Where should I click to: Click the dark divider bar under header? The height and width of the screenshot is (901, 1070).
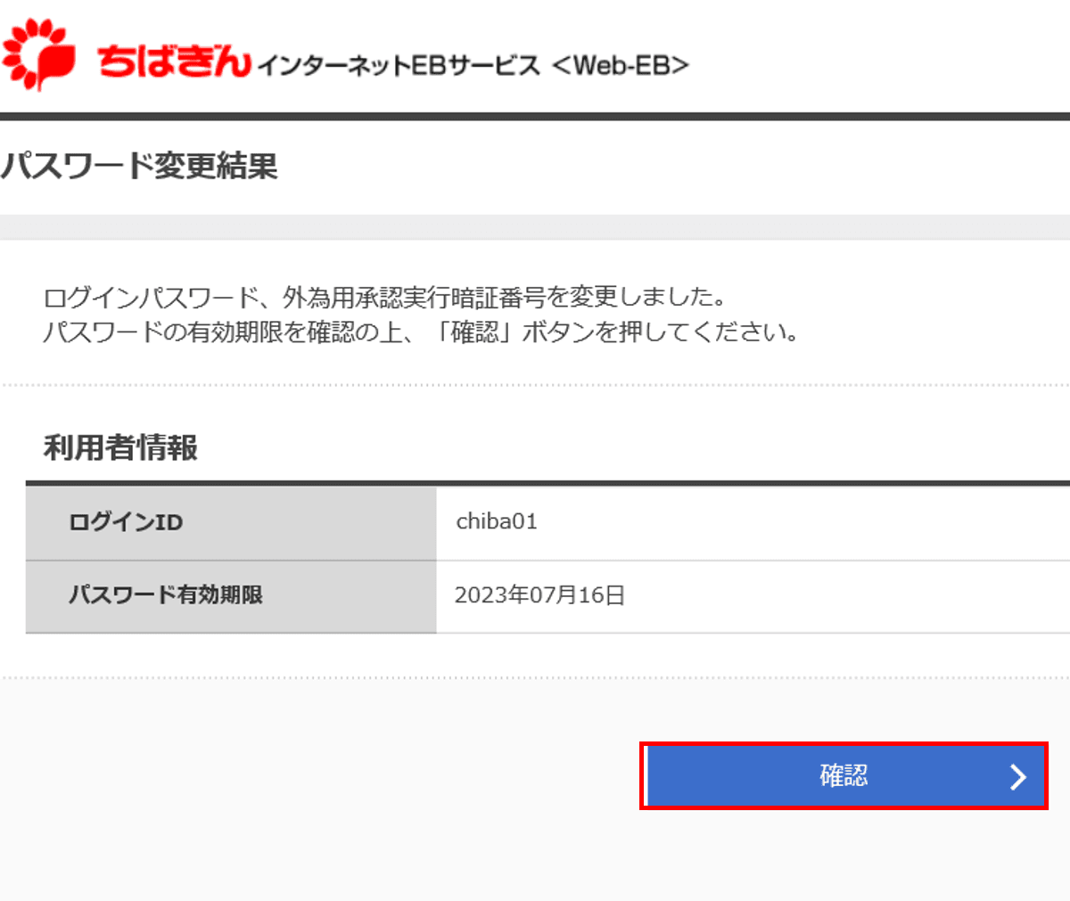(535, 116)
